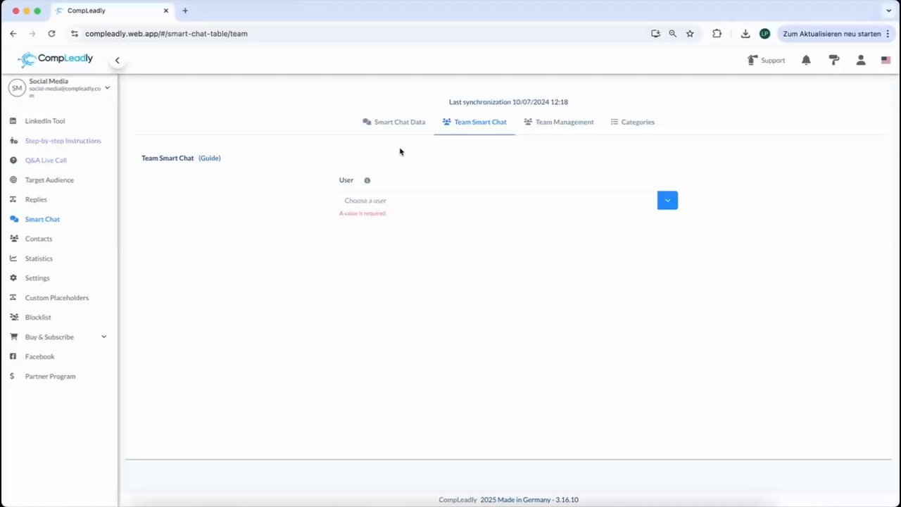Switch to the Categories tab
901x507 pixels.
632,122
